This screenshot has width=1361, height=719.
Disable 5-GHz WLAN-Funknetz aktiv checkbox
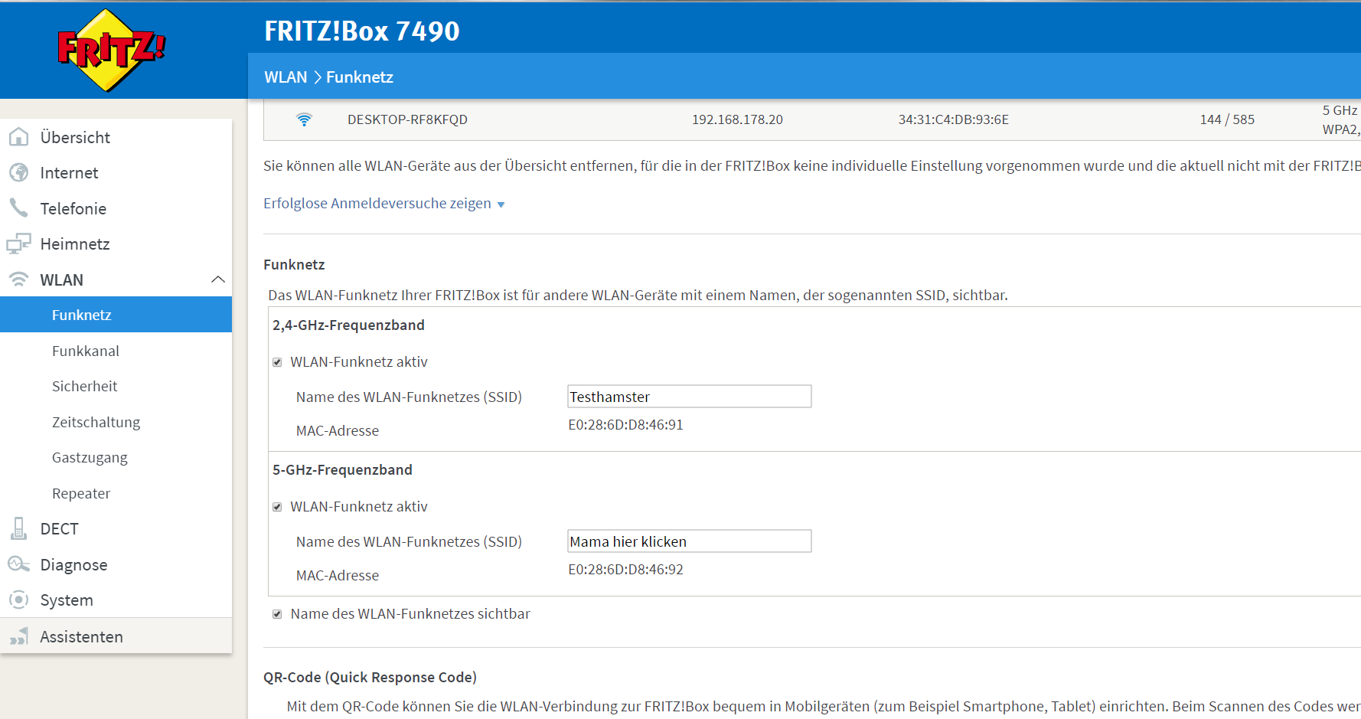pyautogui.click(x=277, y=507)
